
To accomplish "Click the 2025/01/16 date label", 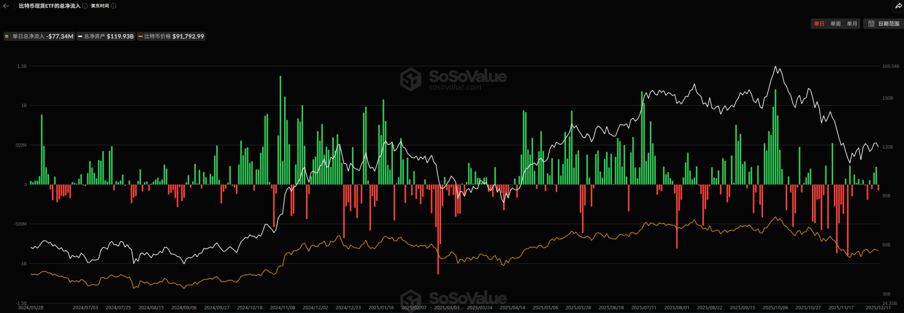I will coord(381,308).
